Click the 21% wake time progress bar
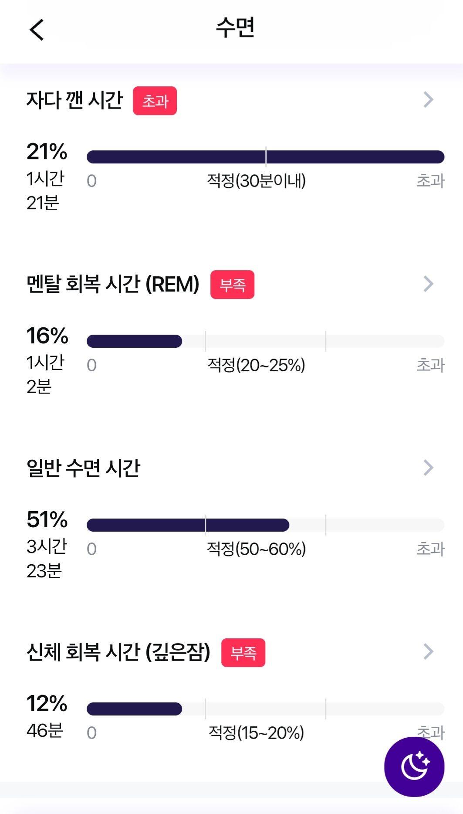 pos(265,157)
